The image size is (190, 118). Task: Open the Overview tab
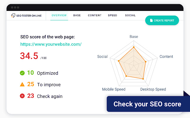(x=59, y=15)
